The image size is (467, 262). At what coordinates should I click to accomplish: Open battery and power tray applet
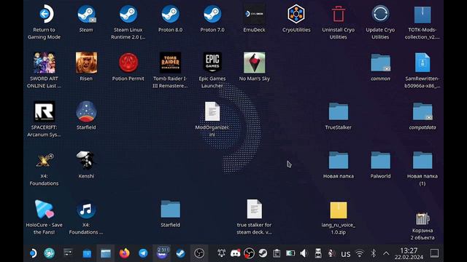(290, 253)
